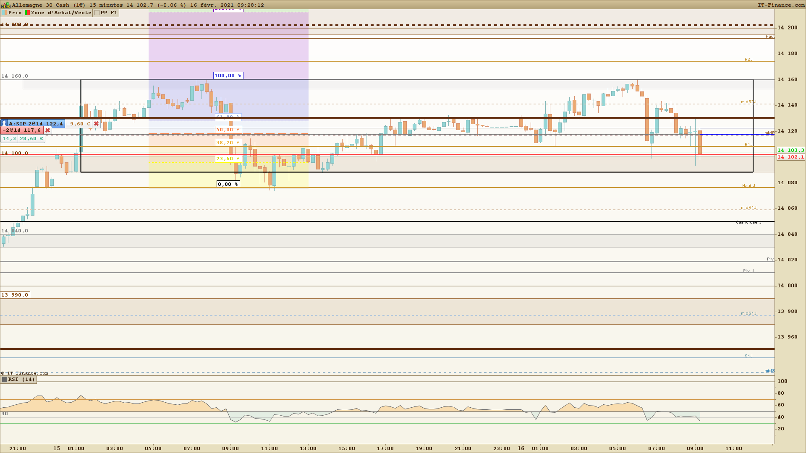The image size is (806, 453).
Task: Click the red cross on stop order A:STP
Action: pos(97,124)
